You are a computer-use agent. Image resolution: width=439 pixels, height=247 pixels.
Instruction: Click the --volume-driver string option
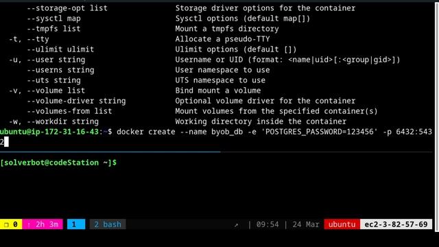coord(76,101)
